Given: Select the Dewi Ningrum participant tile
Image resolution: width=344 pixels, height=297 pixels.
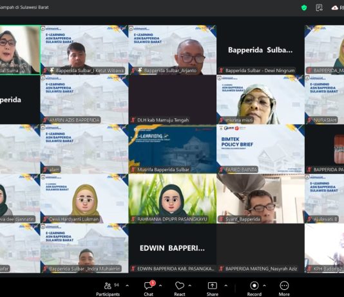Looking at the screenshot, I should 260,50.
